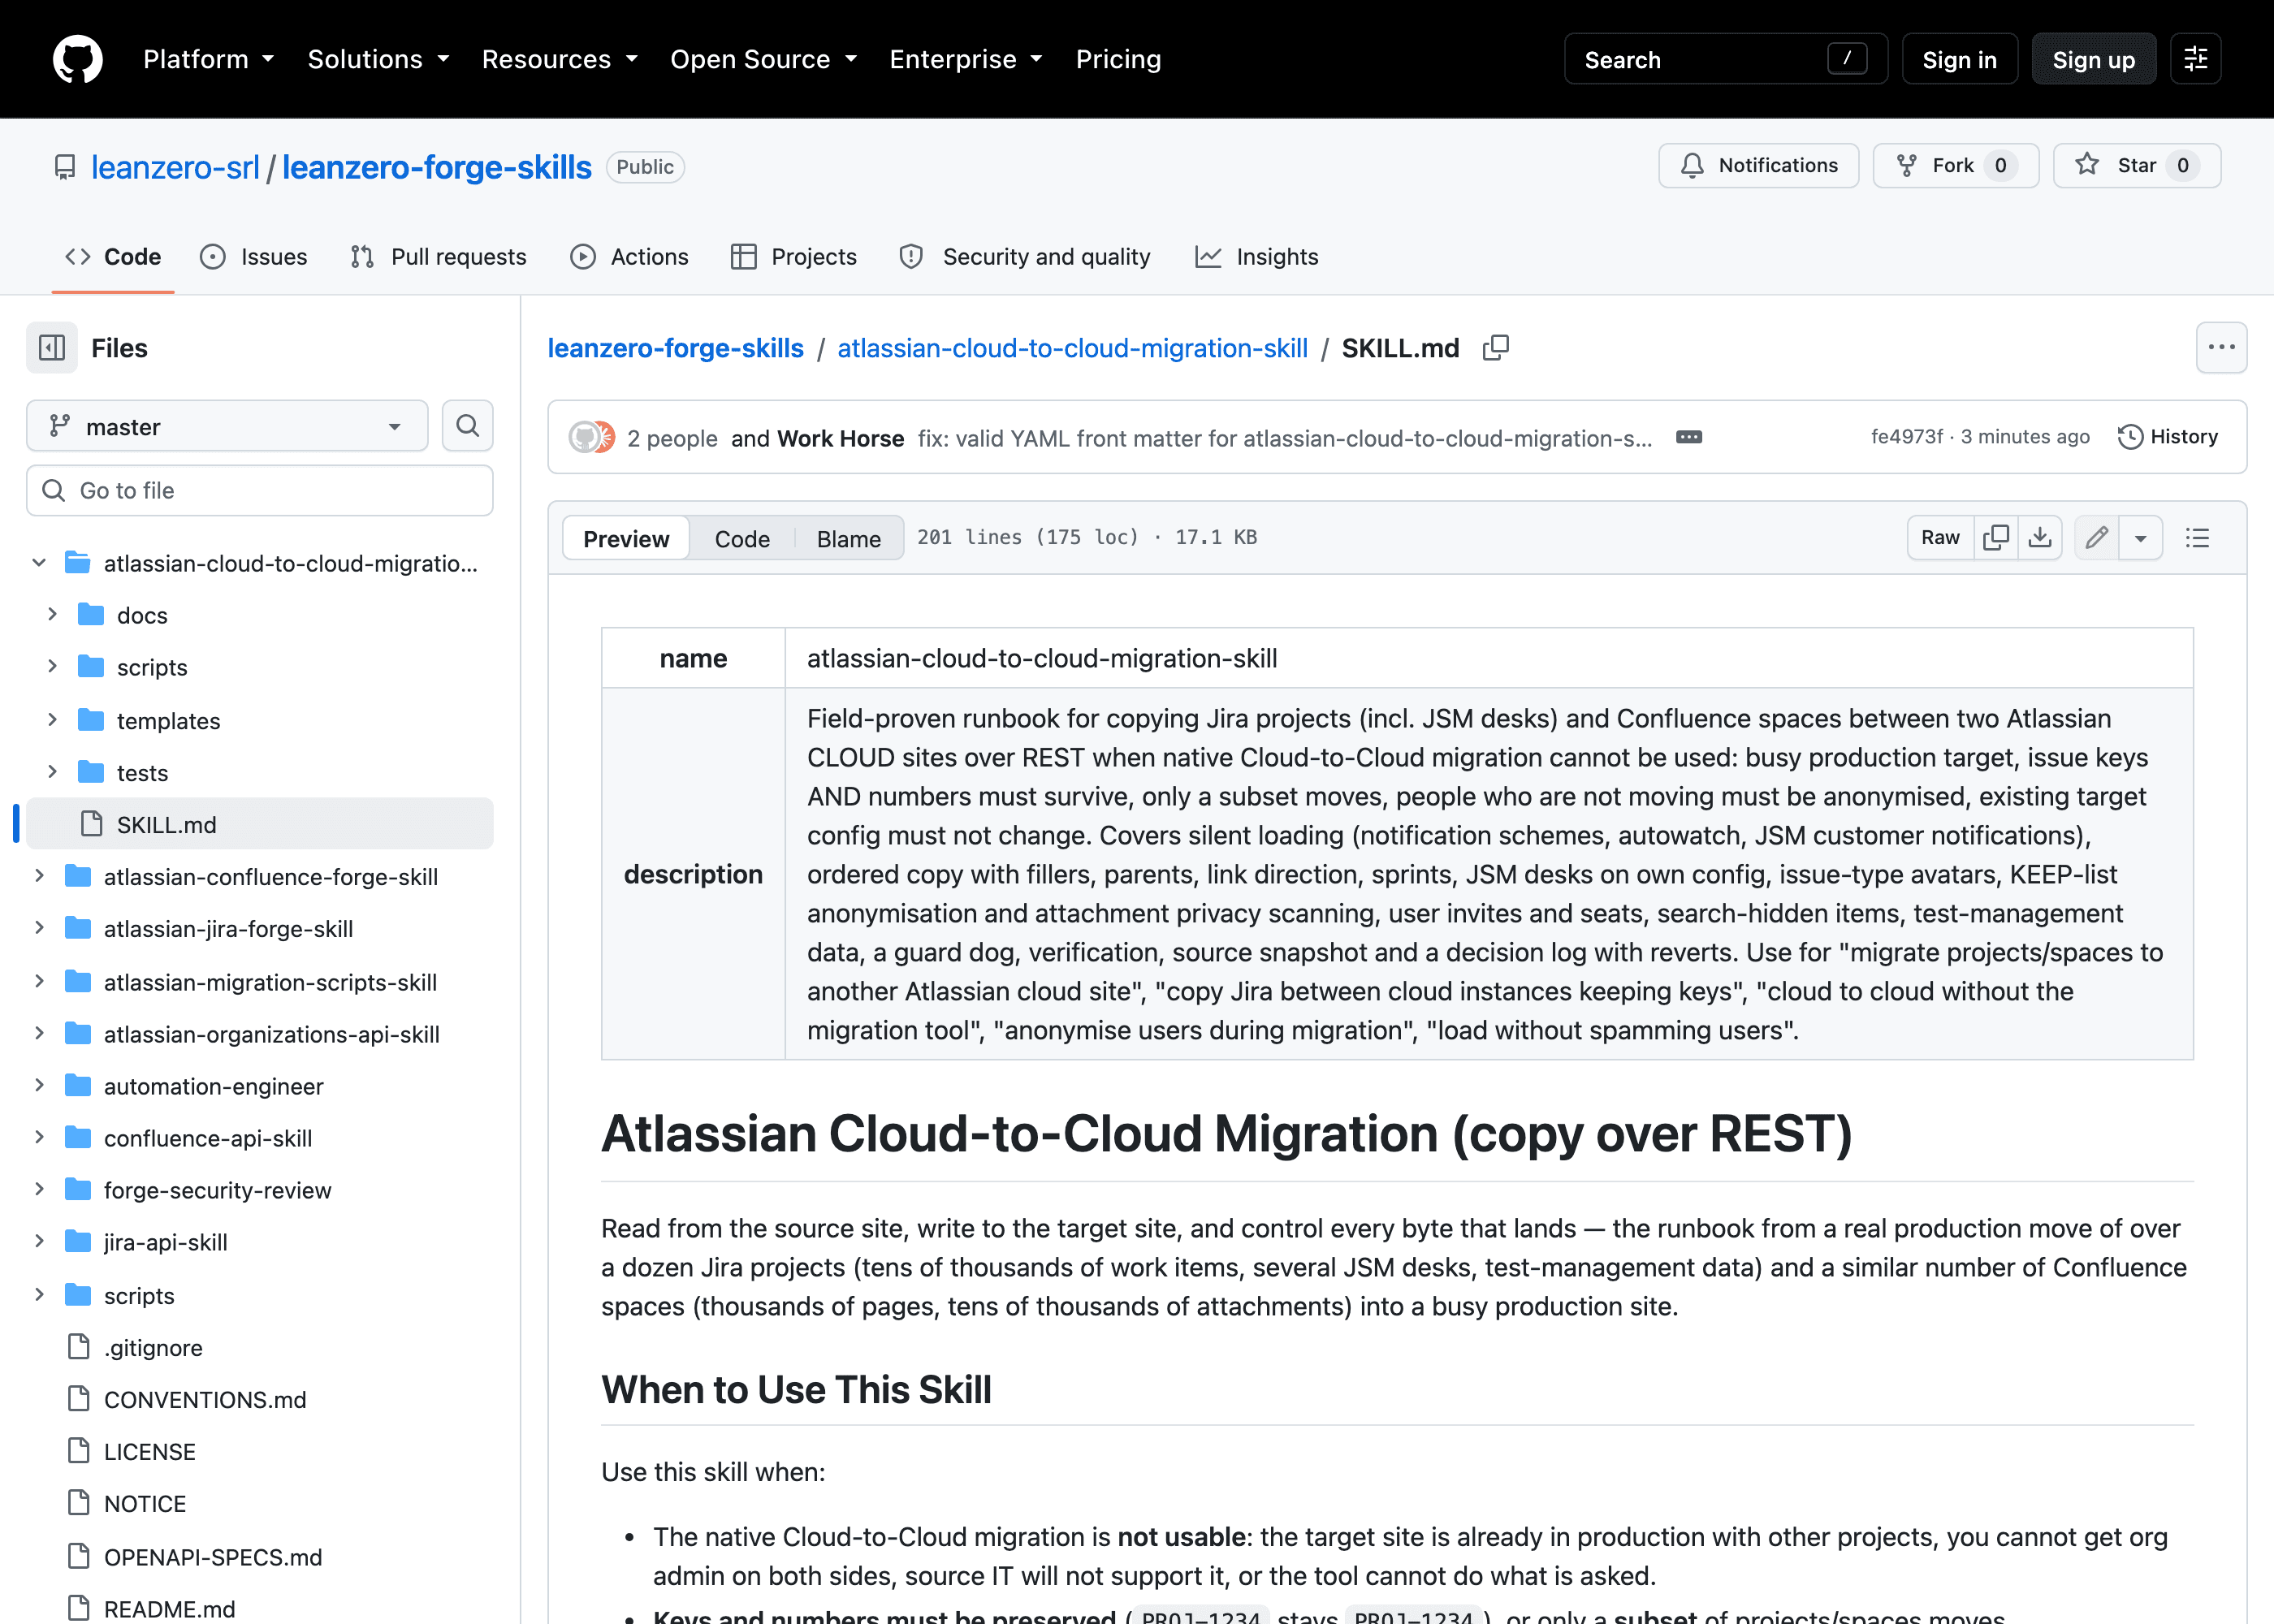Image resolution: width=2274 pixels, height=1624 pixels.
Task: Edit this file with the pencil icon
Action: click(2097, 538)
